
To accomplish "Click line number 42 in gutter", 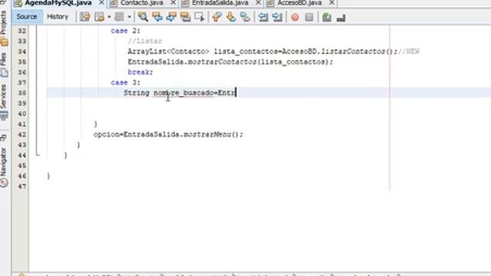I will click(x=22, y=135).
